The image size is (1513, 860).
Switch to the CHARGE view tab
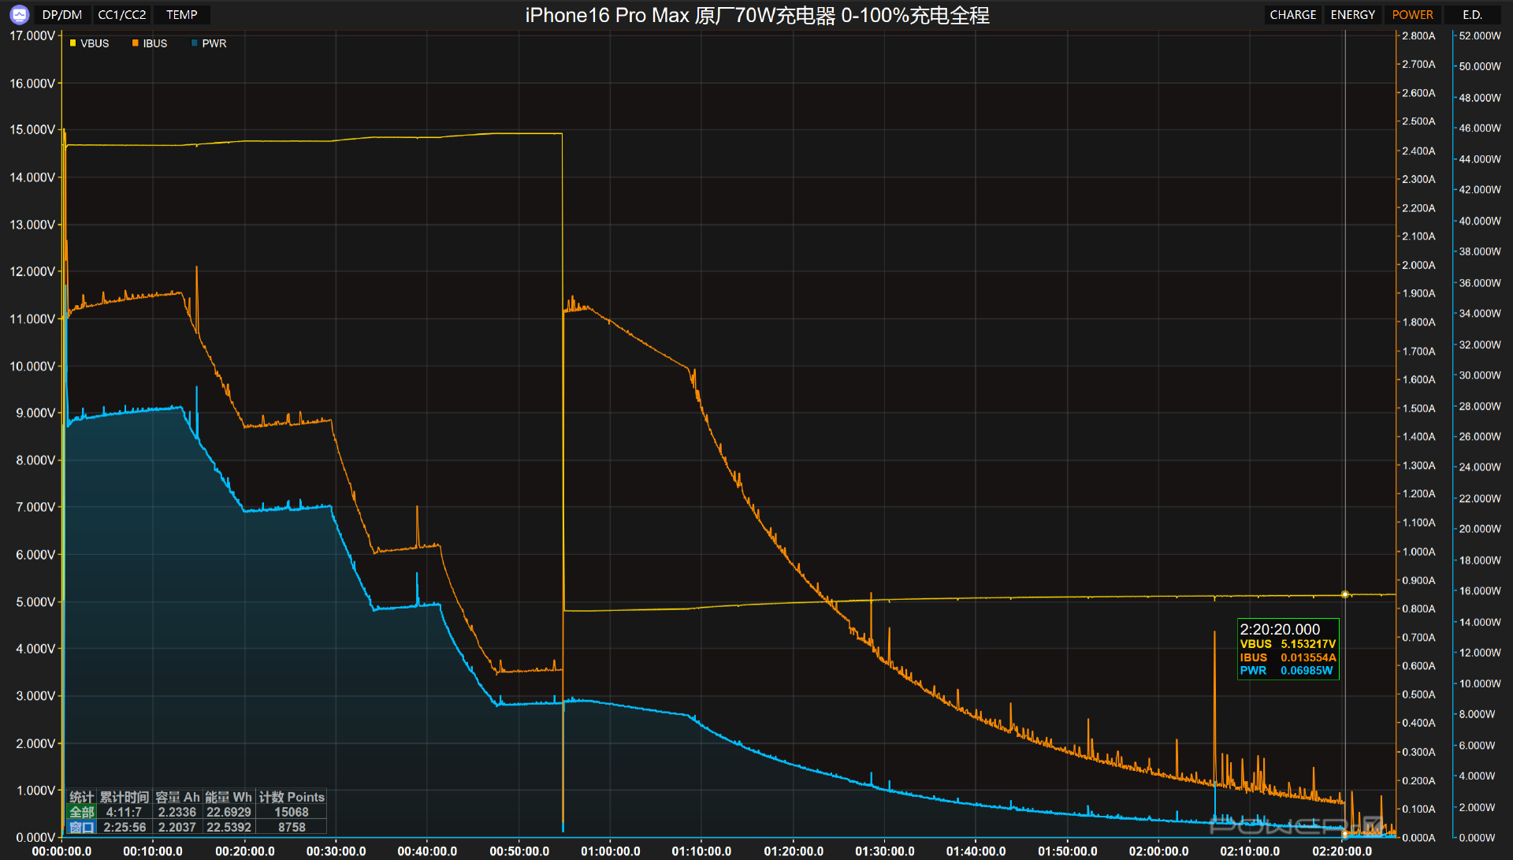1292,15
